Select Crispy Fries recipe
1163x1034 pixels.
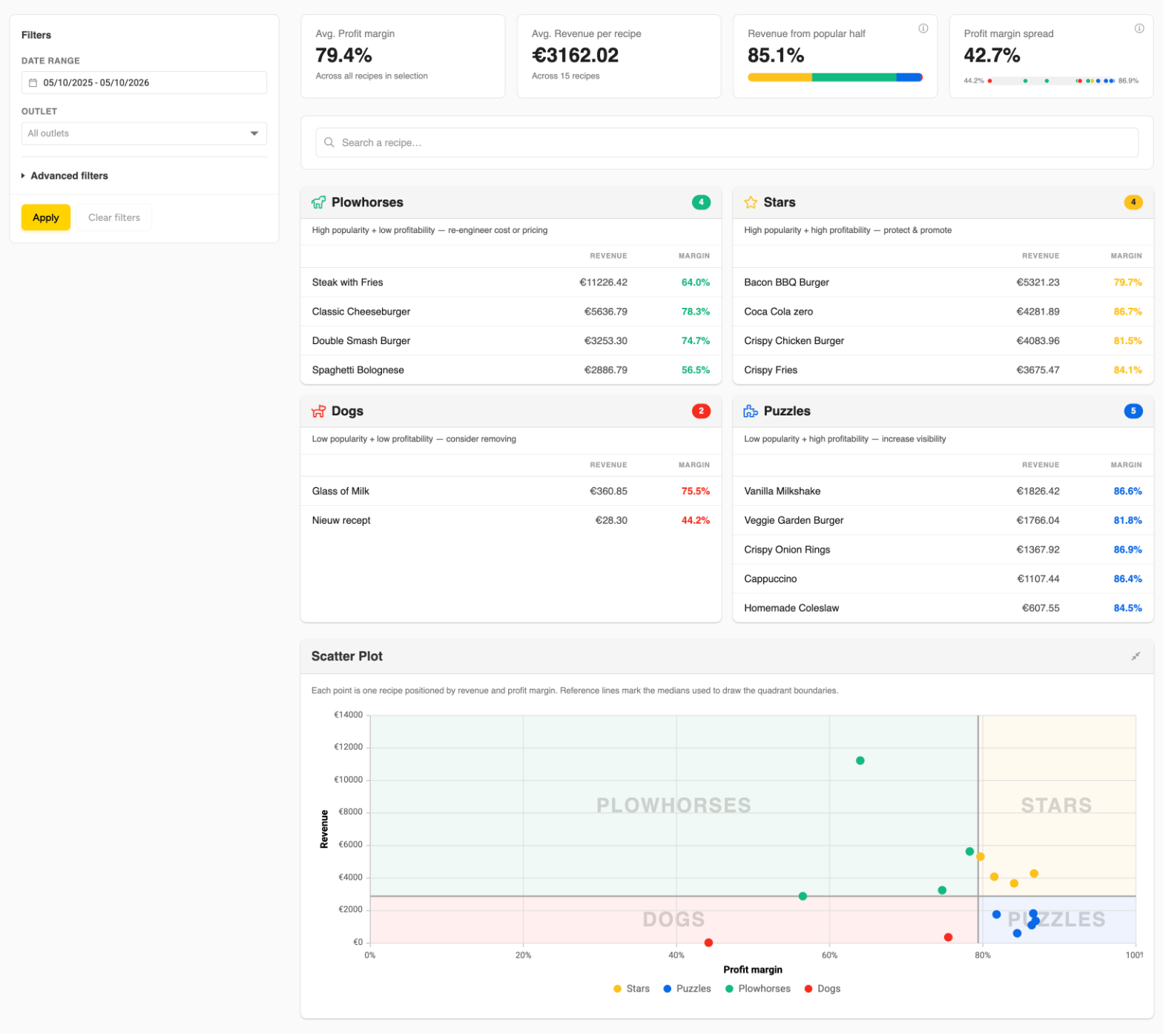point(943,370)
